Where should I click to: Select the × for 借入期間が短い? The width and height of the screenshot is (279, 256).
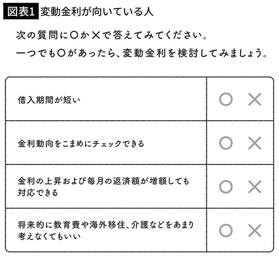point(255,99)
